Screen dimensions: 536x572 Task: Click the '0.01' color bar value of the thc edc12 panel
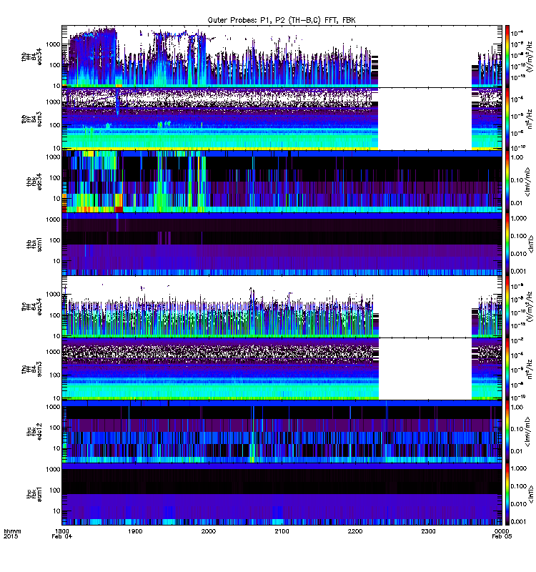pyautogui.click(x=517, y=451)
